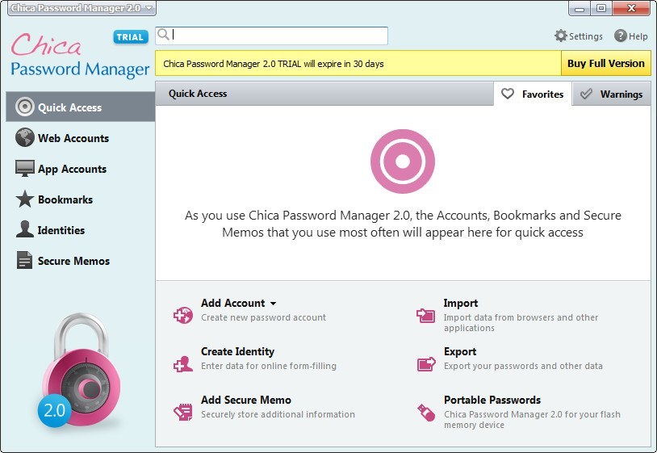Maximize the application window
657x453 pixels.
pos(601,8)
